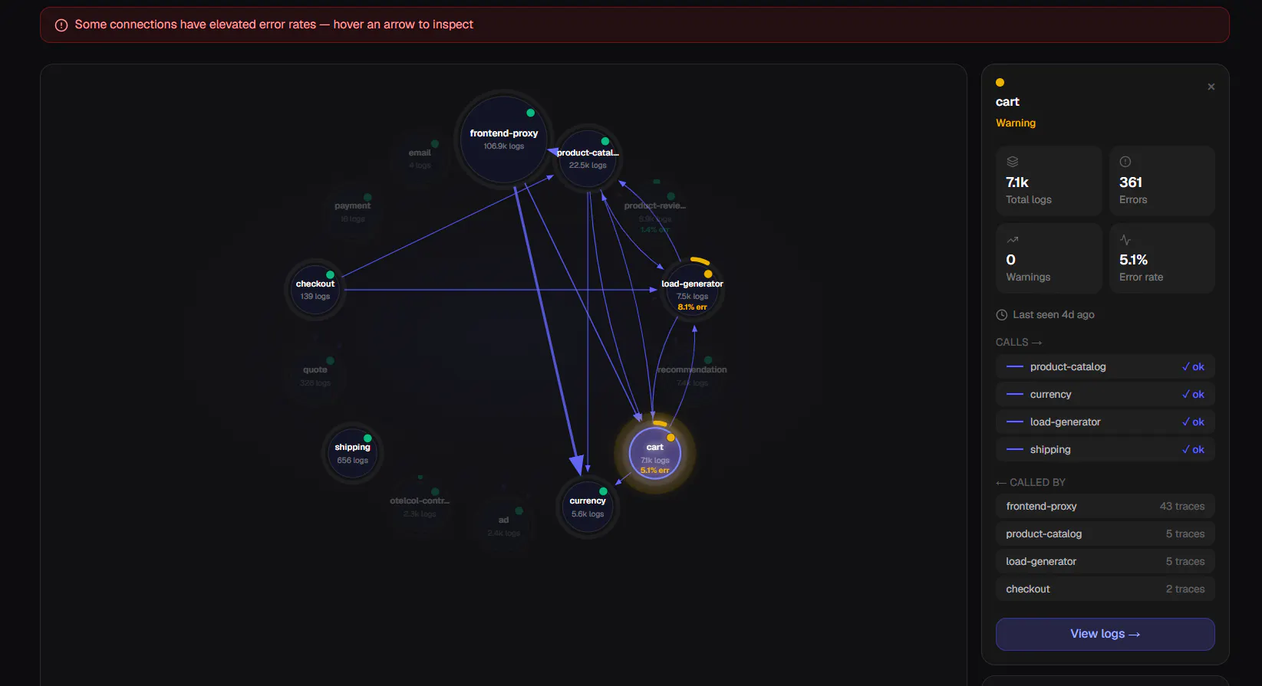Image resolution: width=1262 pixels, height=686 pixels.
Task: Click the Last seen clock icon
Action: point(1001,315)
